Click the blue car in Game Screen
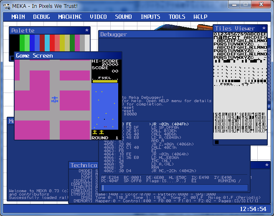Image resolution: width=274 pixels, height=216 pixels. click(55, 100)
